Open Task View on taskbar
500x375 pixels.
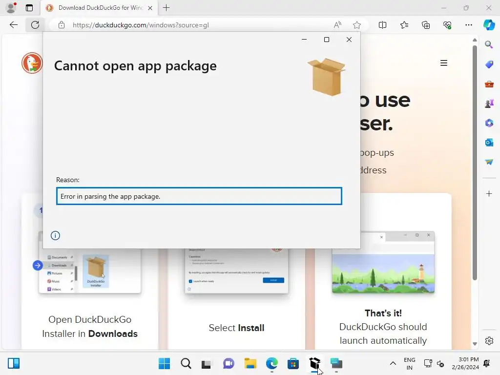(207, 363)
